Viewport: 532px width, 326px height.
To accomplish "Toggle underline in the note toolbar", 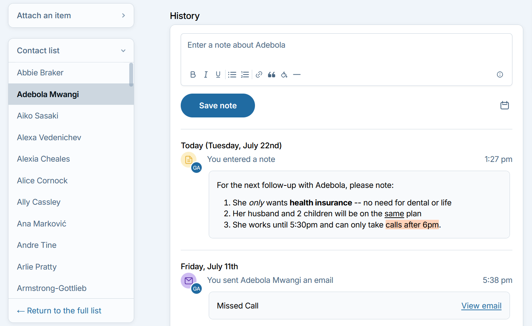I will pyautogui.click(x=218, y=75).
